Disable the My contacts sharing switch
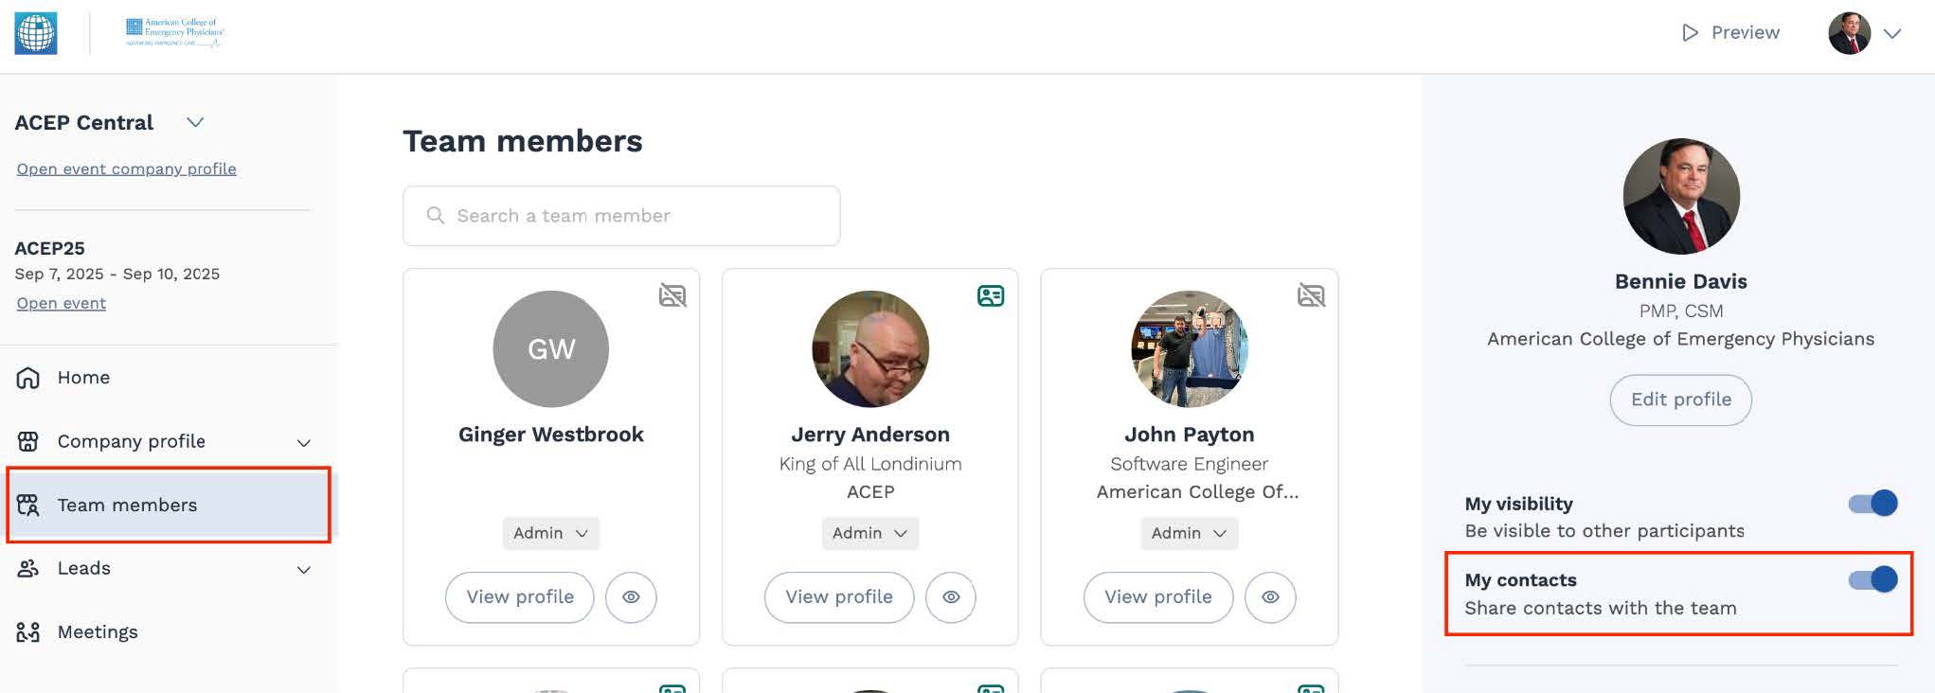The image size is (1935, 693). pos(1872,579)
